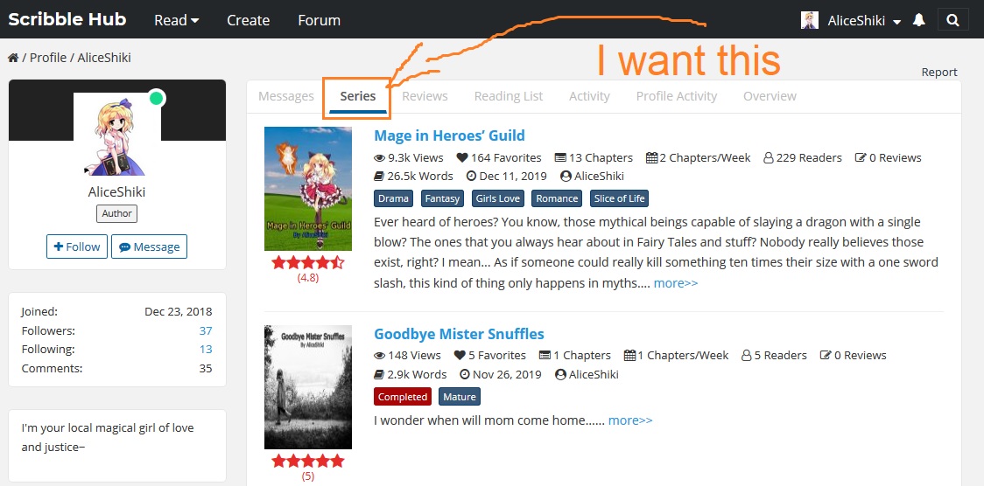Expand the Read dropdown menu

pos(176,20)
